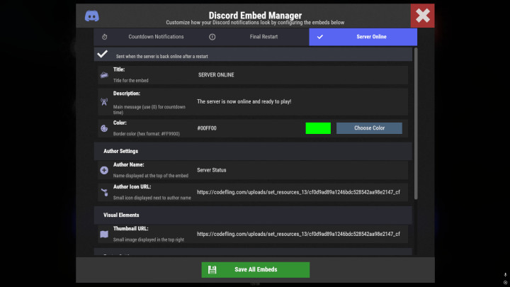Edit the Description message field
This screenshot has width=510, height=287.
(x=301, y=101)
